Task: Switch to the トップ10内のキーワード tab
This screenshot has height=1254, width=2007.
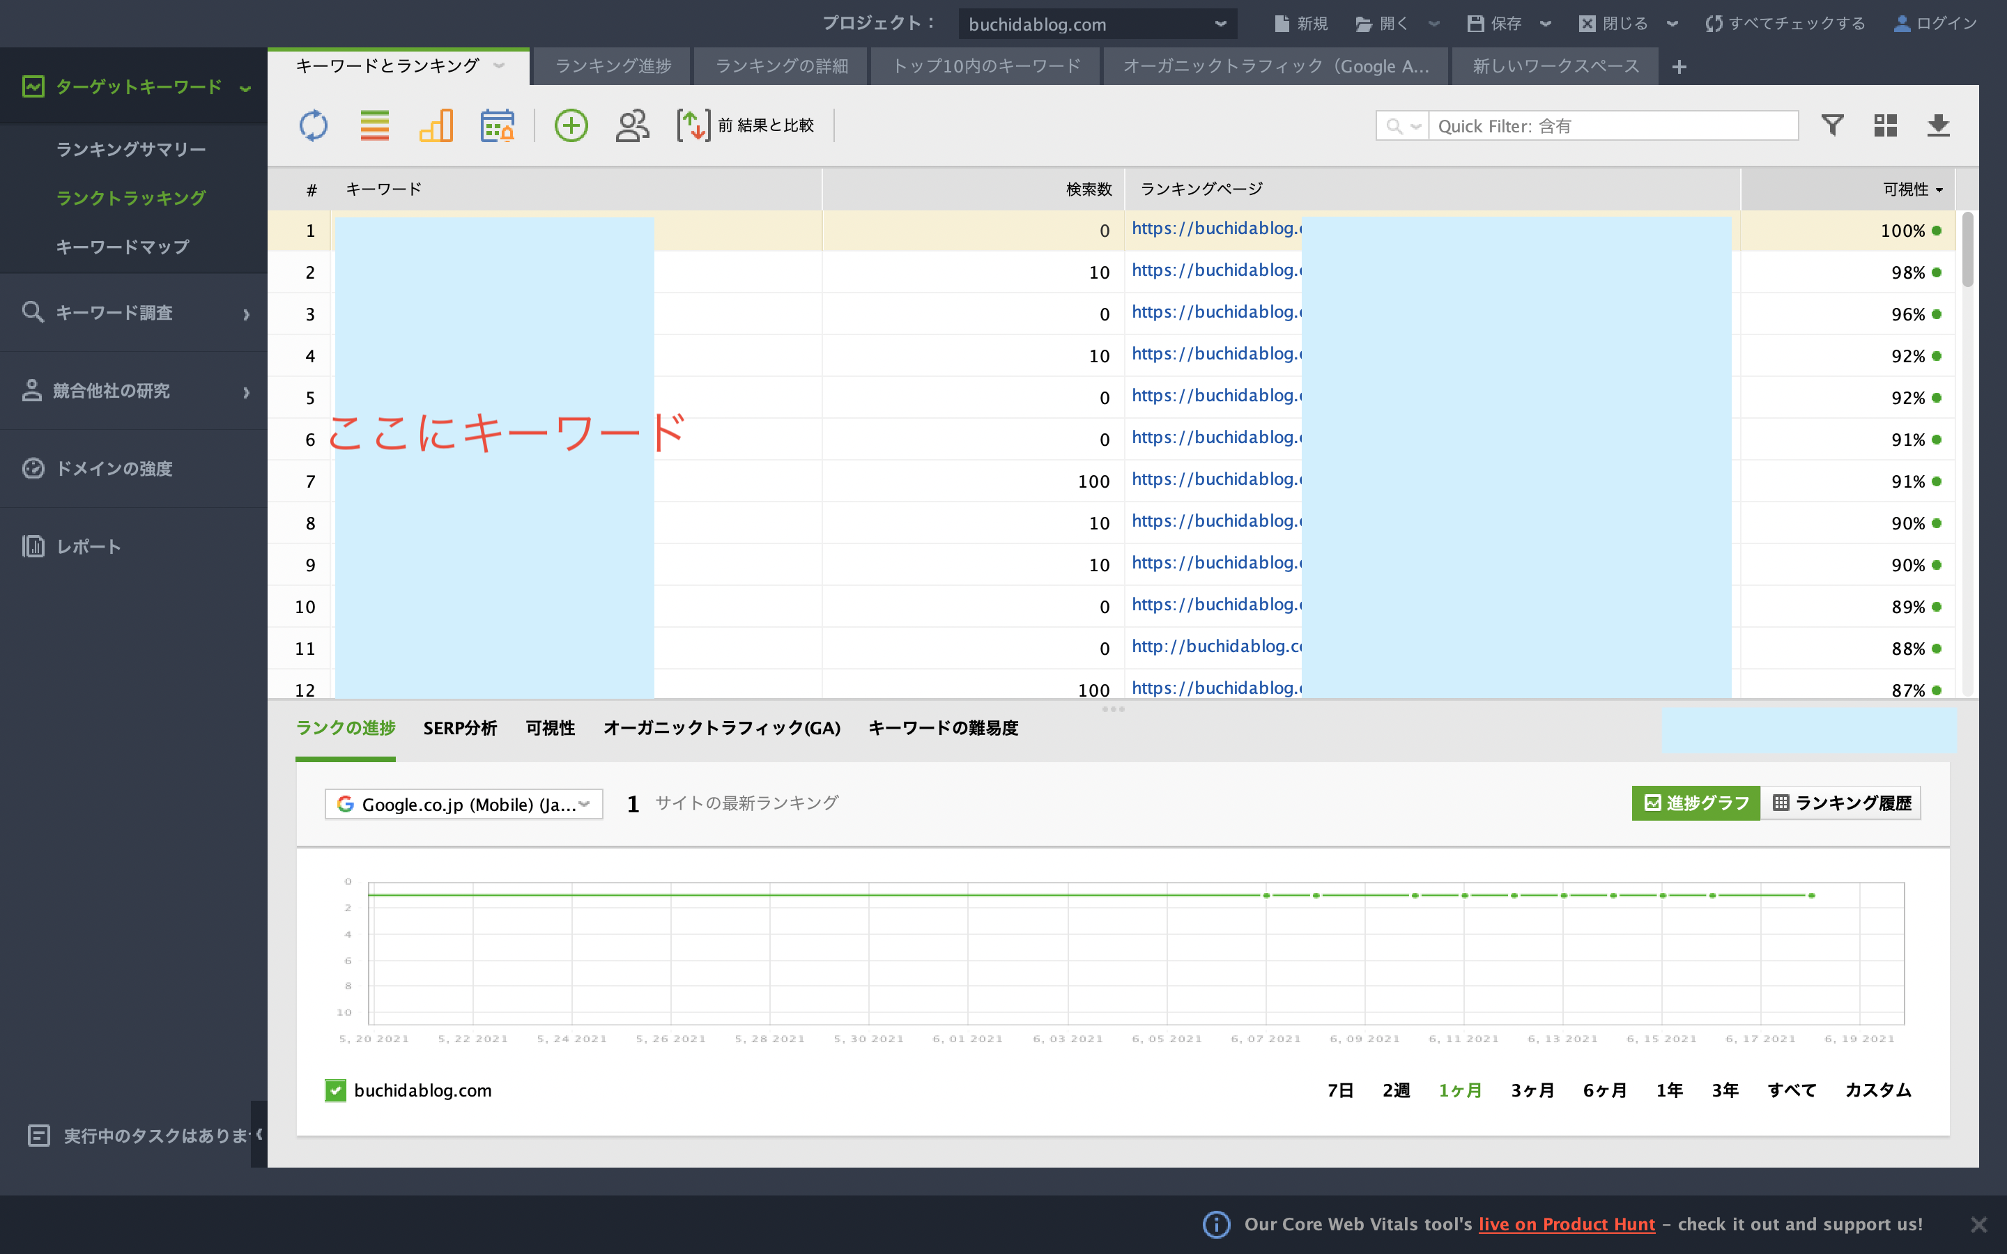Action: (986, 65)
